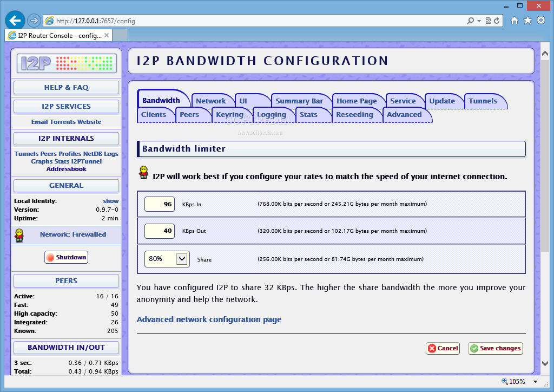Close the I2P Router Console tab

pyautogui.click(x=107, y=35)
